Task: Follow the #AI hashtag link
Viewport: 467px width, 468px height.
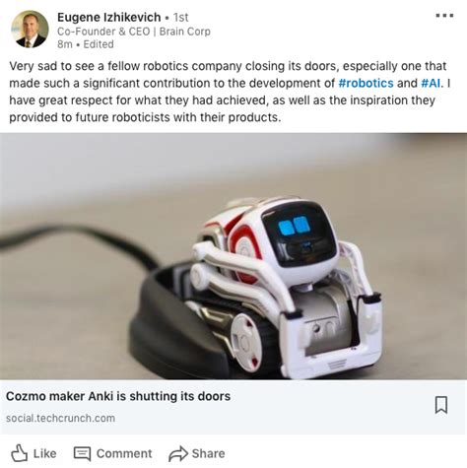Action: [x=431, y=83]
